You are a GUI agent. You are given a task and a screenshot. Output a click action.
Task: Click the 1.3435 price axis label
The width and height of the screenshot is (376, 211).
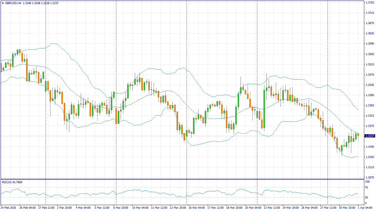click(369, 85)
